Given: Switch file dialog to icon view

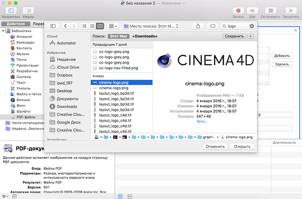Looking at the screenshot, I should [84, 26].
